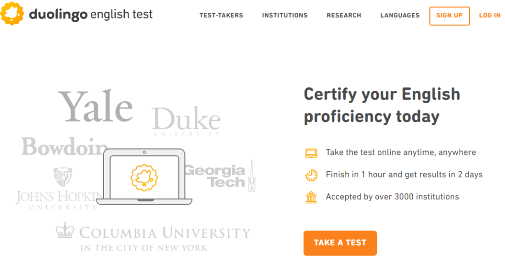Click the Johns Hopkins shield crest

[x=63, y=177]
